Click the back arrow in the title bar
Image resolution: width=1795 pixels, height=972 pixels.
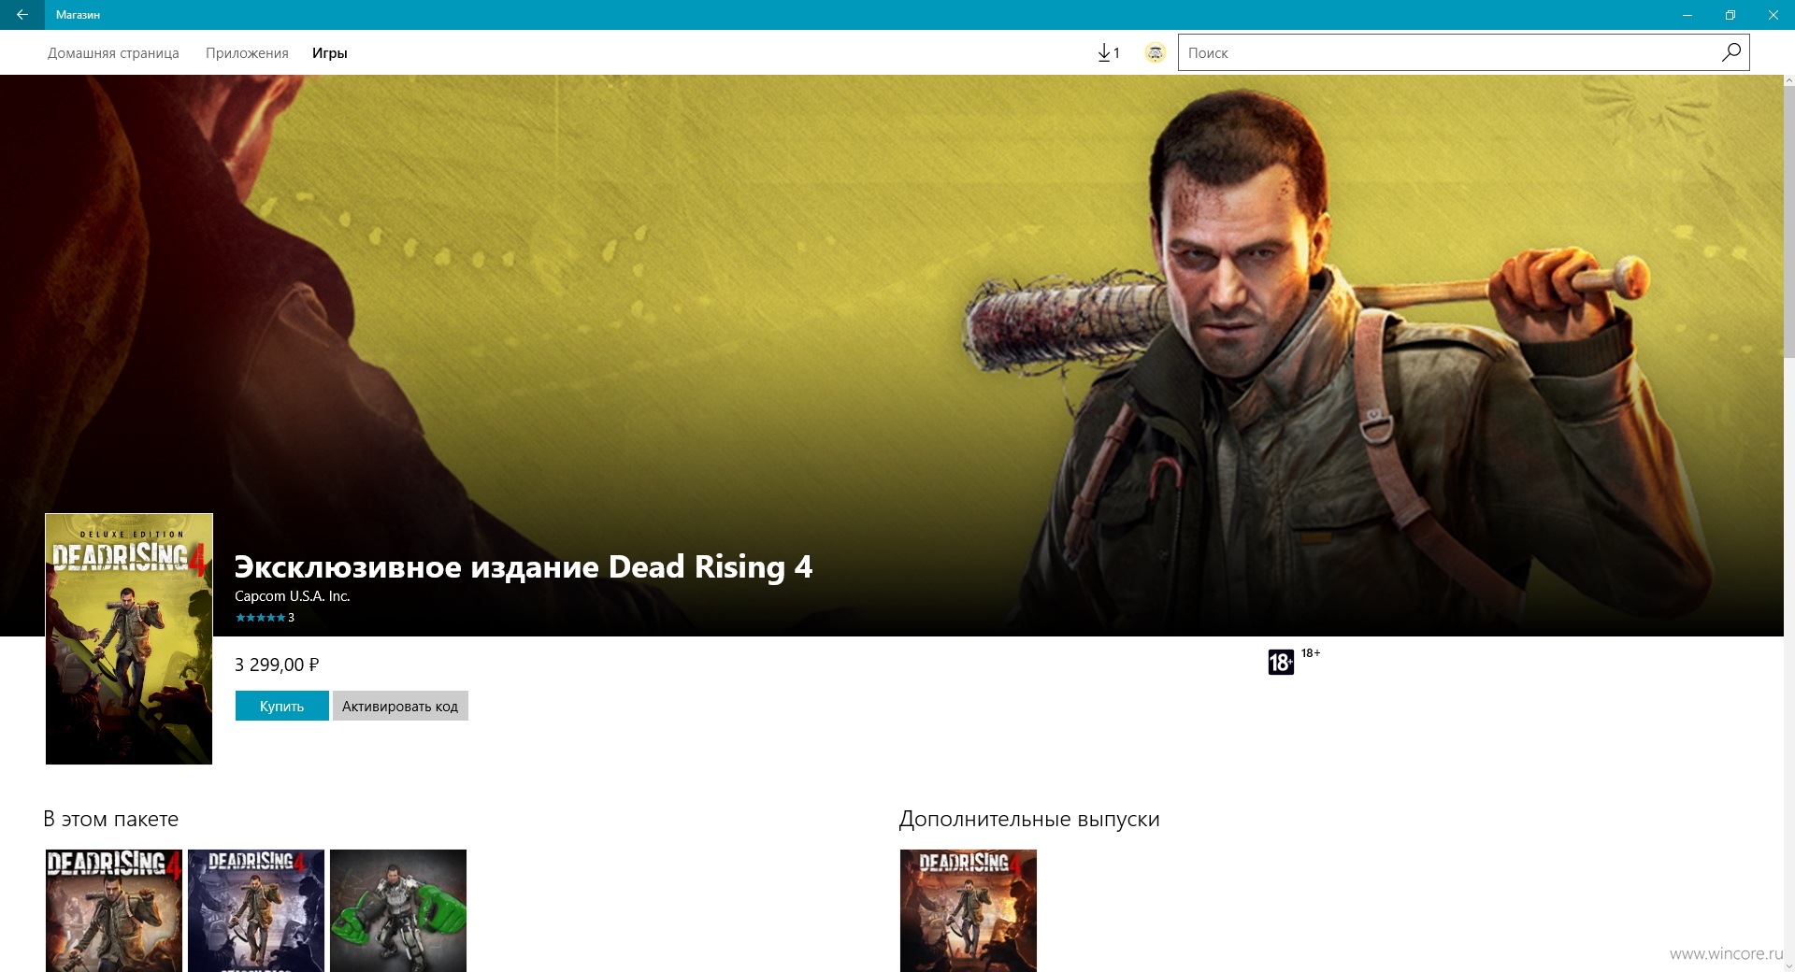coord(22,15)
